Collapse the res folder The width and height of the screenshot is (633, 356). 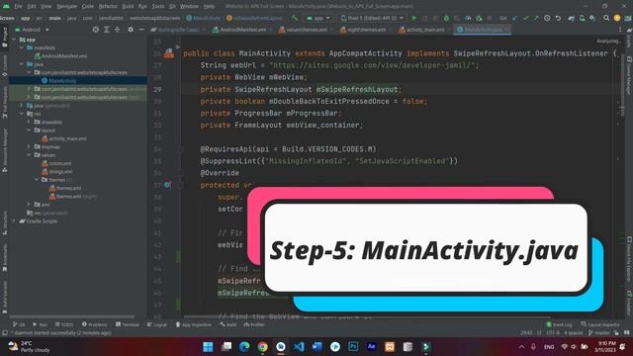tap(22, 114)
